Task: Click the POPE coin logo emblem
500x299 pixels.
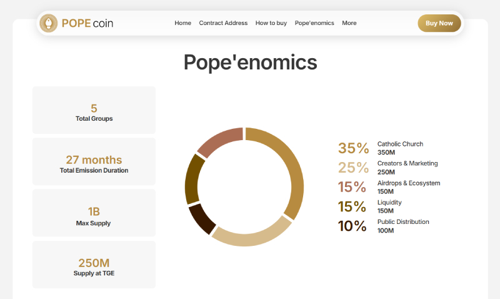Action: [49, 23]
